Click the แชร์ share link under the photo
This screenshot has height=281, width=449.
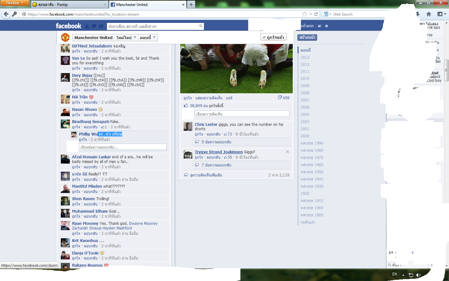pyautogui.click(x=229, y=98)
